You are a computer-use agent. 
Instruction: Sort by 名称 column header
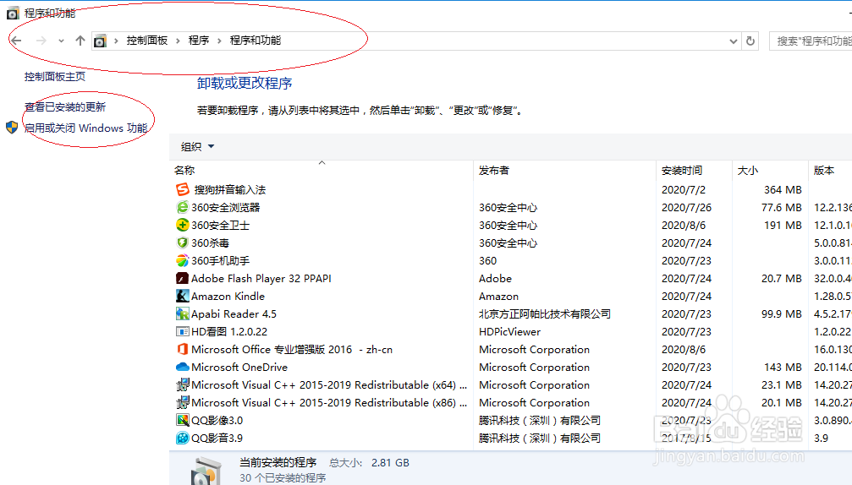pos(184,171)
